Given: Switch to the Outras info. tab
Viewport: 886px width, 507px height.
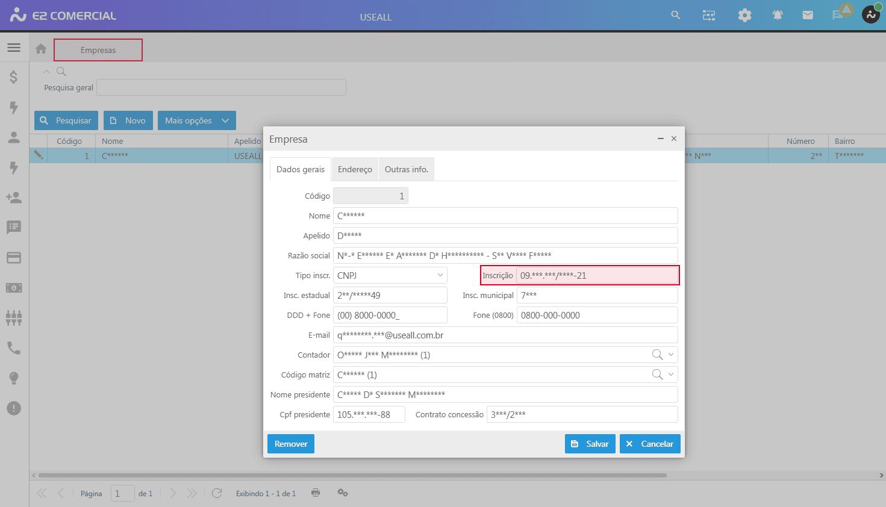Looking at the screenshot, I should click(x=406, y=169).
